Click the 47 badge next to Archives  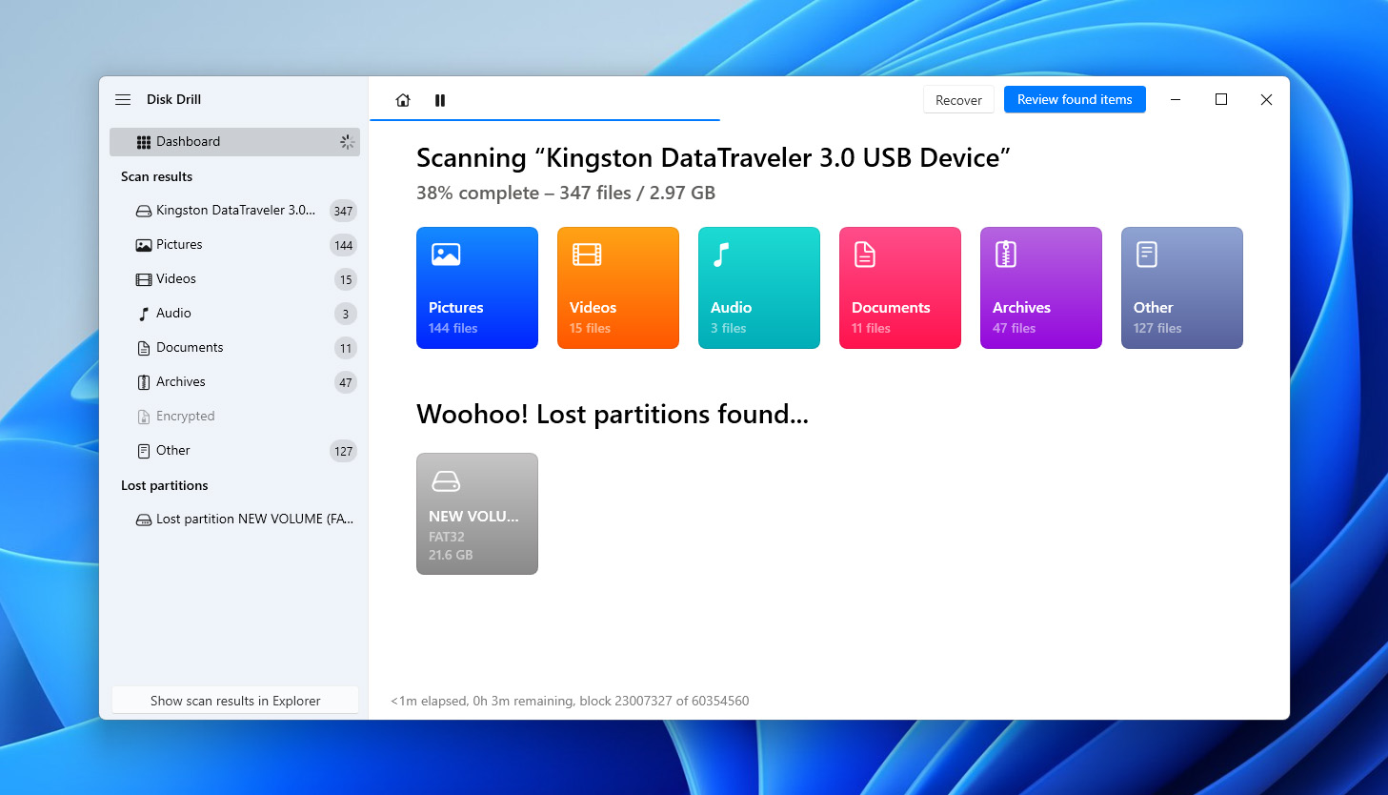(x=346, y=383)
